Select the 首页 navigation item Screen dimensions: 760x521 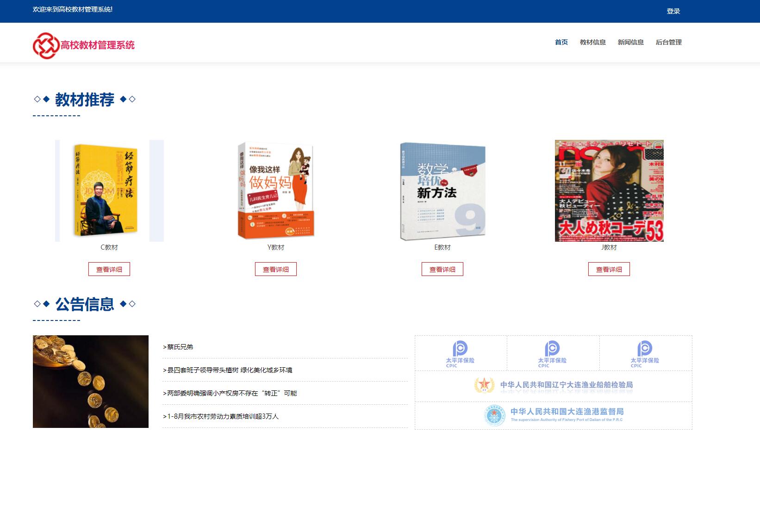(562, 42)
